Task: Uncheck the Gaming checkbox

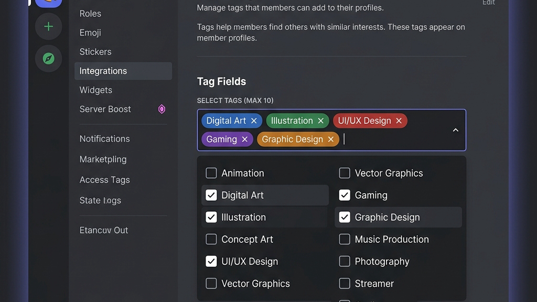Action: pos(345,195)
